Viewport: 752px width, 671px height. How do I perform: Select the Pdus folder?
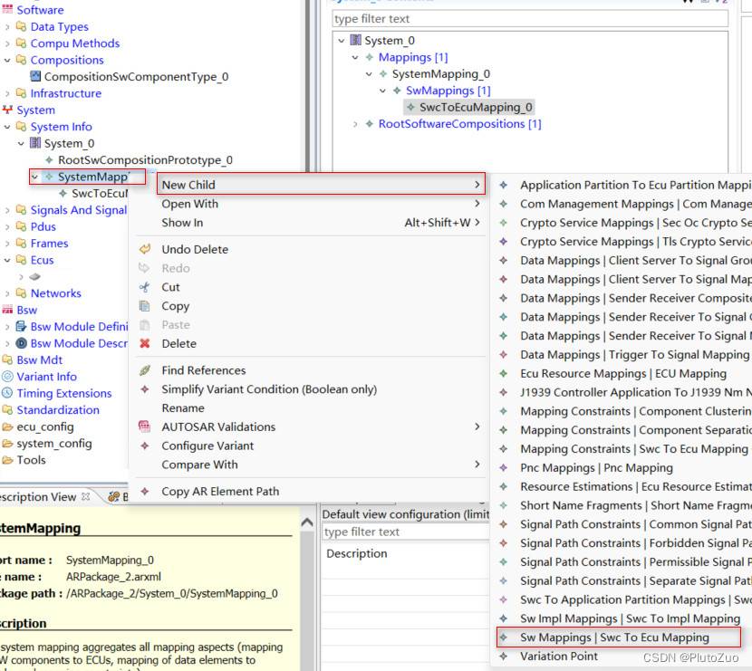[x=43, y=226]
